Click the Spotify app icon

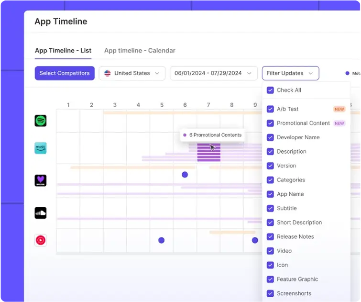41,121
